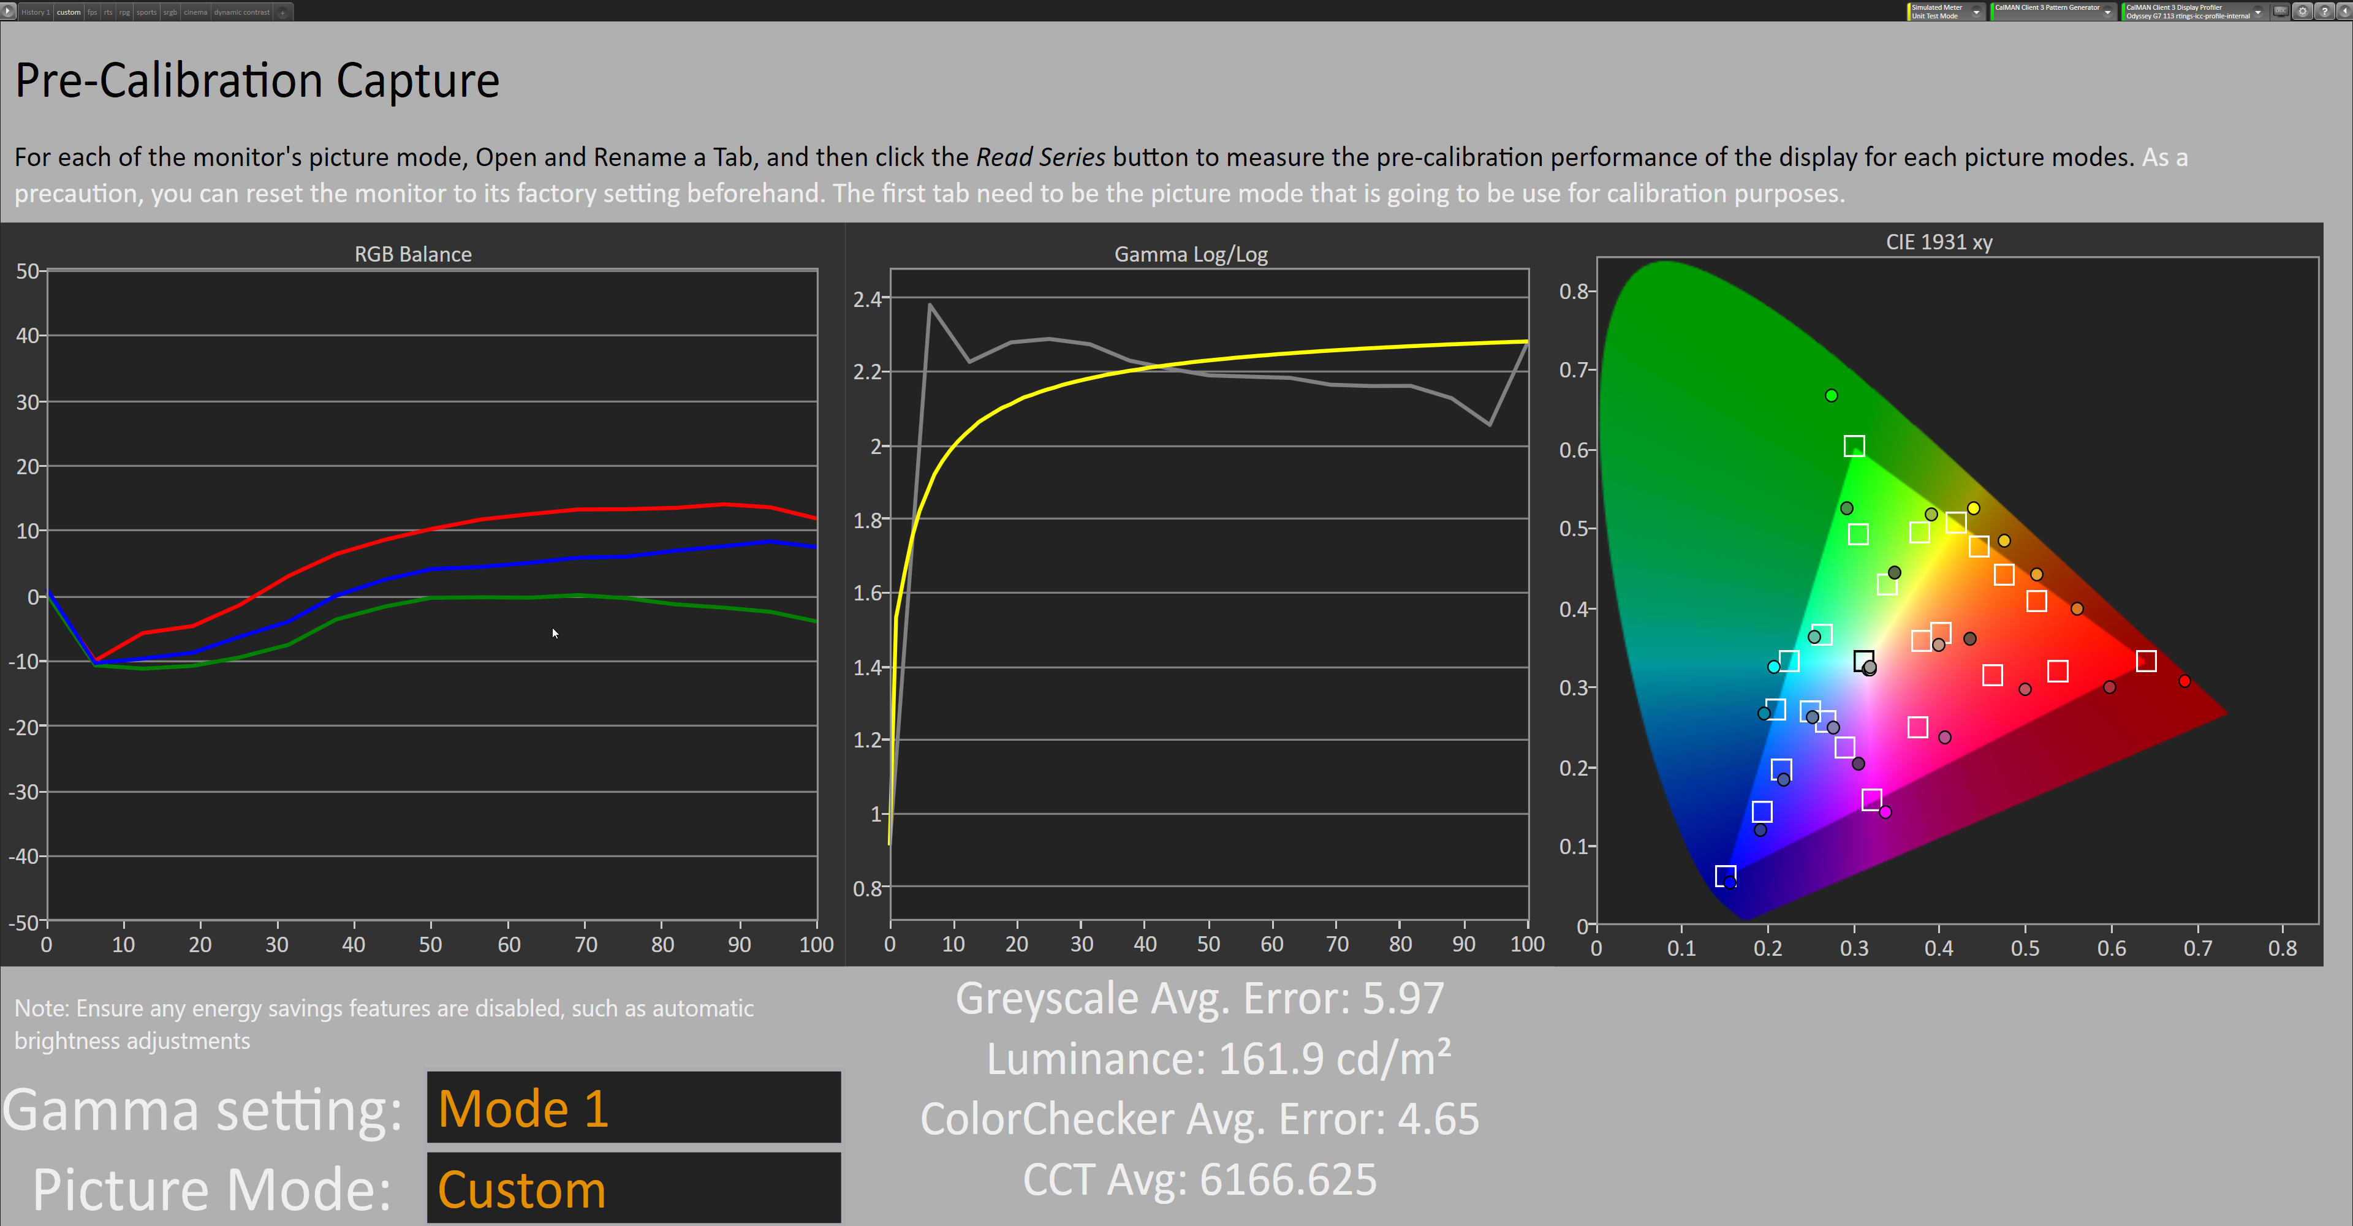Image resolution: width=2353 pixels, height=1226 pixels.
Task: Switch to the fps tab
Action: (93, 12)
